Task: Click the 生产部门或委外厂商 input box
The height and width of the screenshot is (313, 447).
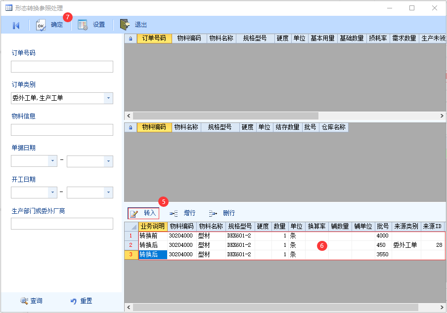Action: coord(62,224)
